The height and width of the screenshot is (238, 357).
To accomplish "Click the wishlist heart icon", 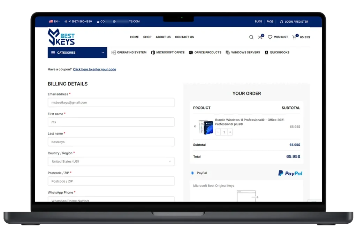I will pos(270,37).
